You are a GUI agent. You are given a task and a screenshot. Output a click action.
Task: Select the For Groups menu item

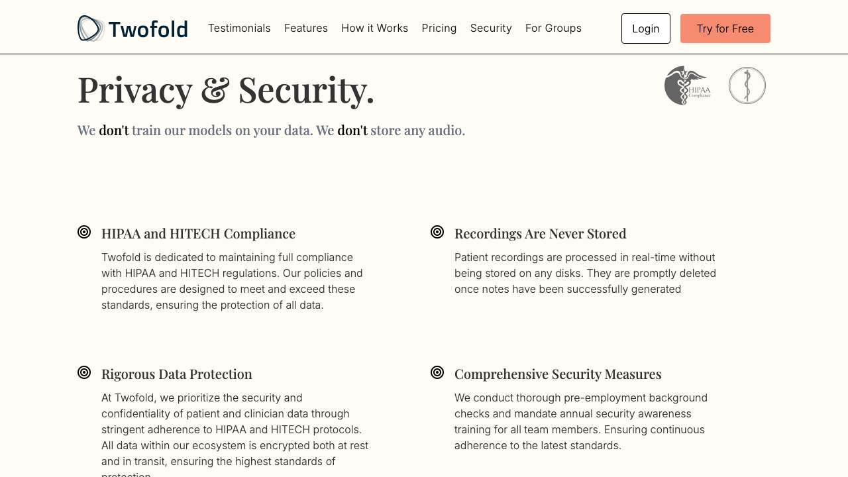554,28
